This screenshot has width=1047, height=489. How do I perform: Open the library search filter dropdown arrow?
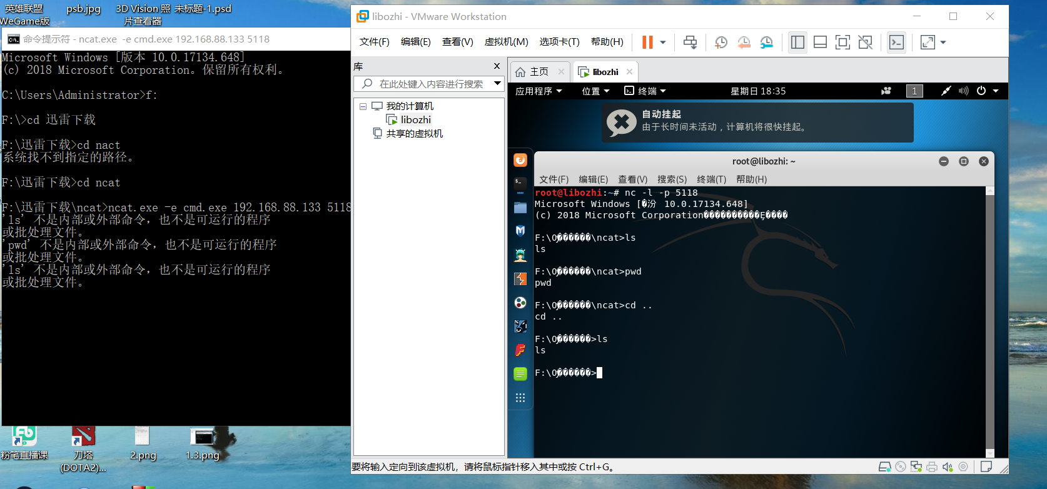[x=497, y=84]
